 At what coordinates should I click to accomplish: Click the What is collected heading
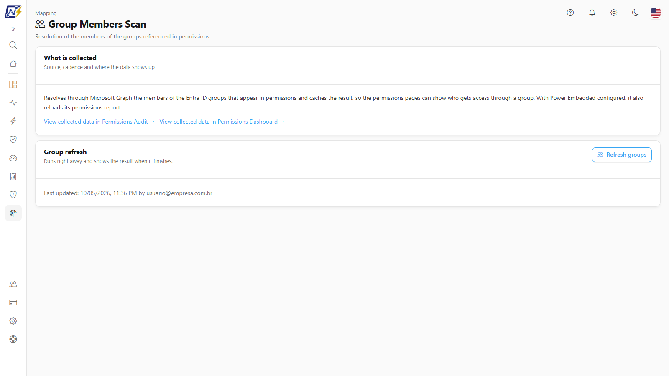(70, 58)
